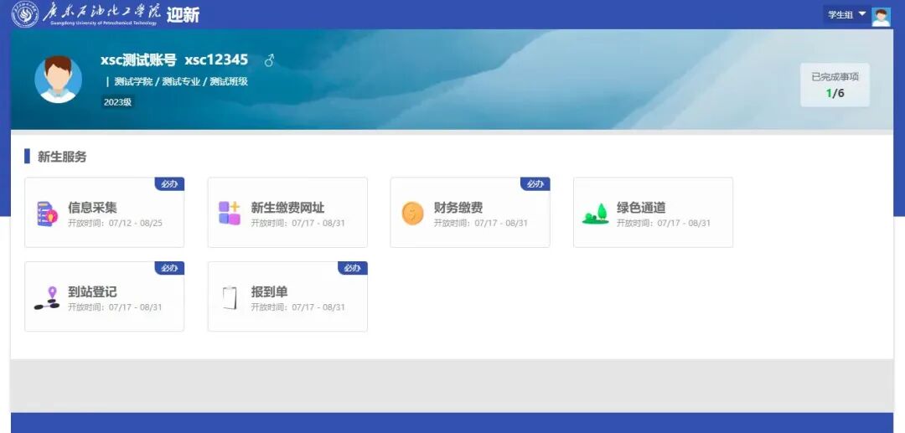This screenshot has width=905, height=433.
Task: Click the 必办 badge on 报到单
Action: click(x=353, y=268)
